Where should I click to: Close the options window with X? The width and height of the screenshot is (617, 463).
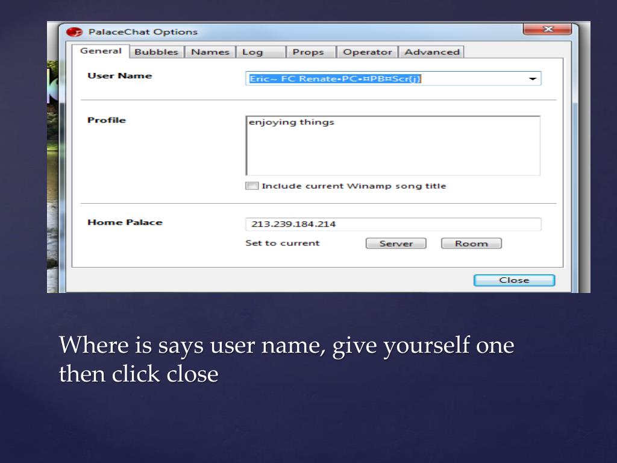pyautogui.click(x=547, y=29)
